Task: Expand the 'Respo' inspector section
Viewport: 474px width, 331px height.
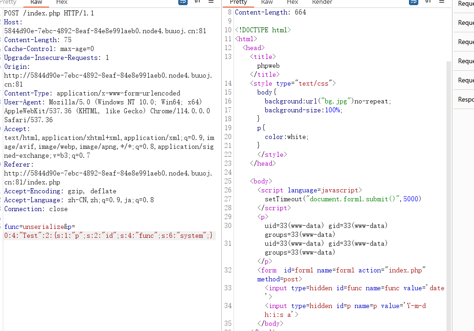Action: [x=466, y=100]
